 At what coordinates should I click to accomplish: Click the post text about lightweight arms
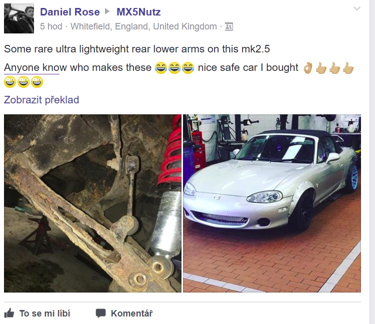(x=137, y=49)
